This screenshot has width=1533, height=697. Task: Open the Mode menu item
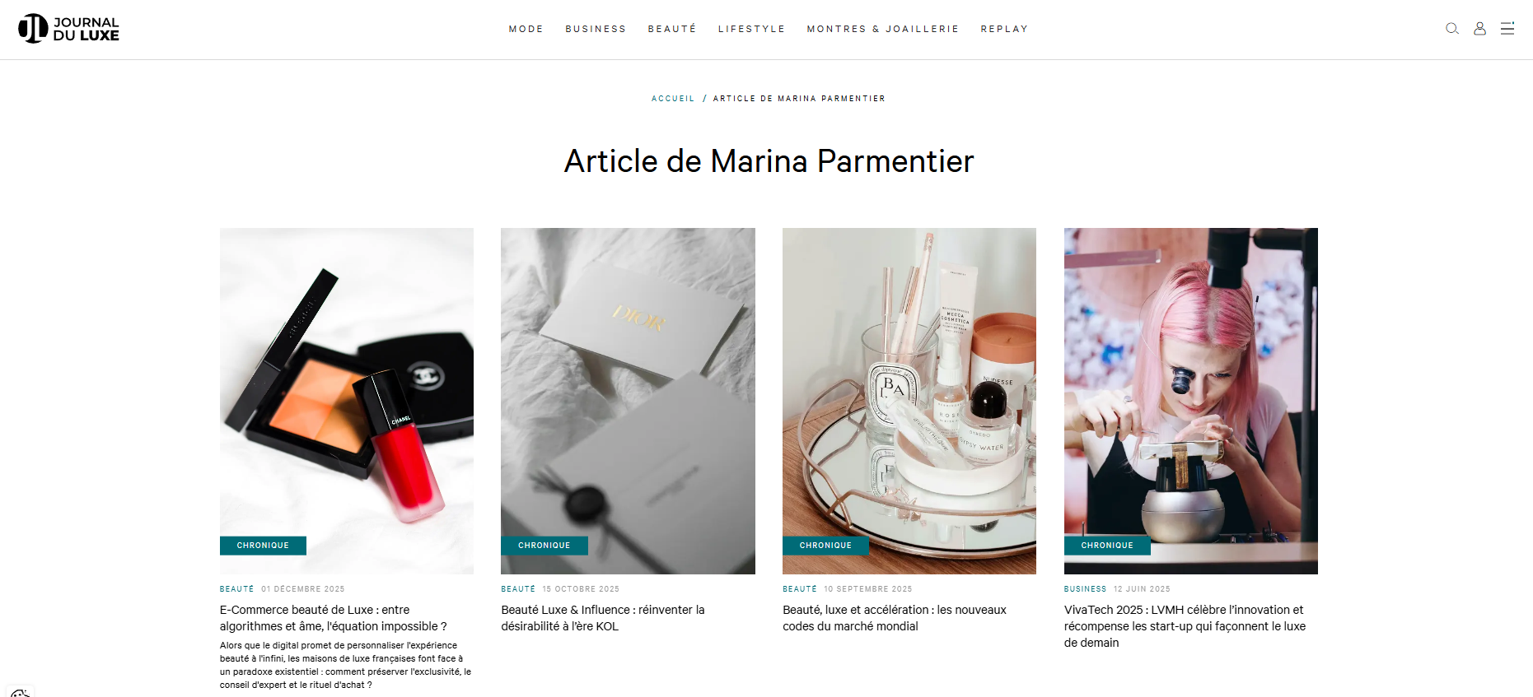click(x=526, y=29)
